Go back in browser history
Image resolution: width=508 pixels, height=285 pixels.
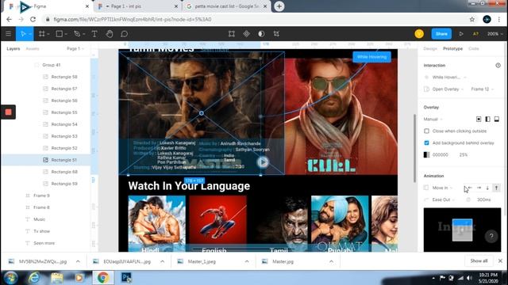[x=9, y=19]
